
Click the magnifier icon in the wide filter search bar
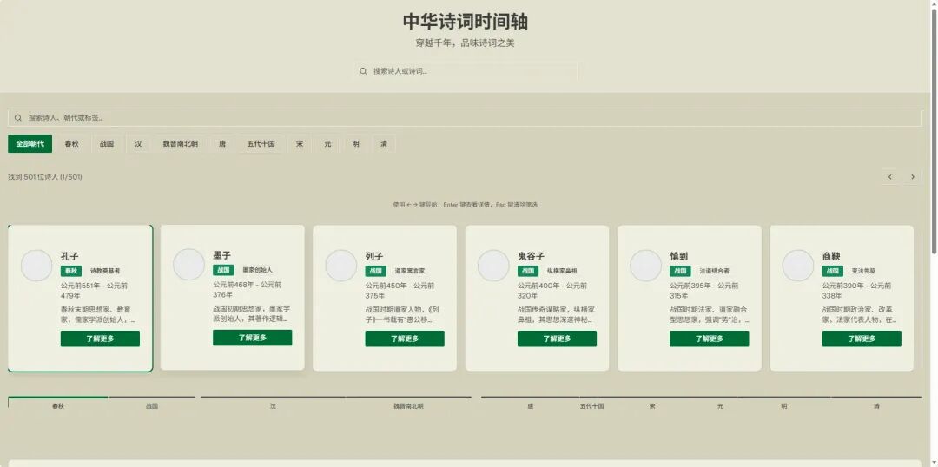click(18, 118)
